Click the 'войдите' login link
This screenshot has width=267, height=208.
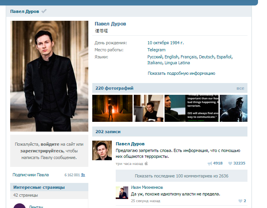tap(50, 145)
